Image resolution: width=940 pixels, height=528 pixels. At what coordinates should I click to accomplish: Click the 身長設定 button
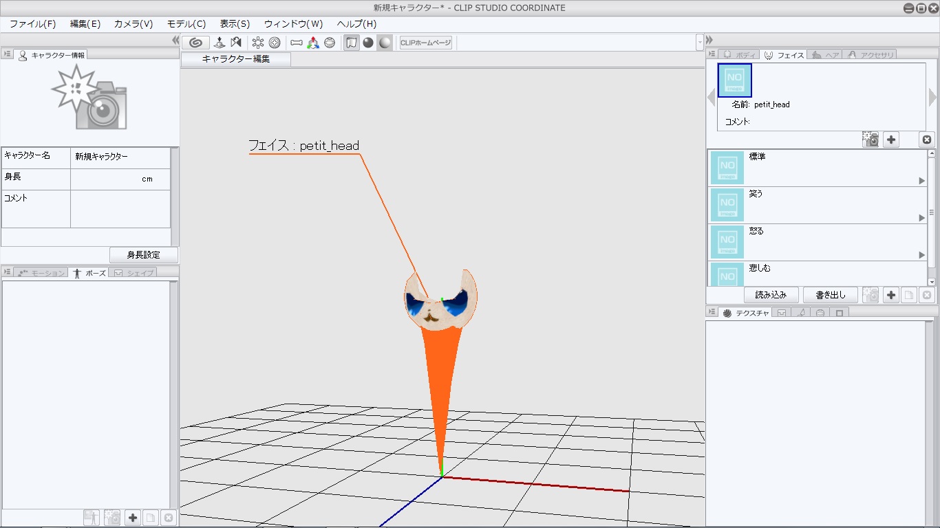click(x=143, y=255)
